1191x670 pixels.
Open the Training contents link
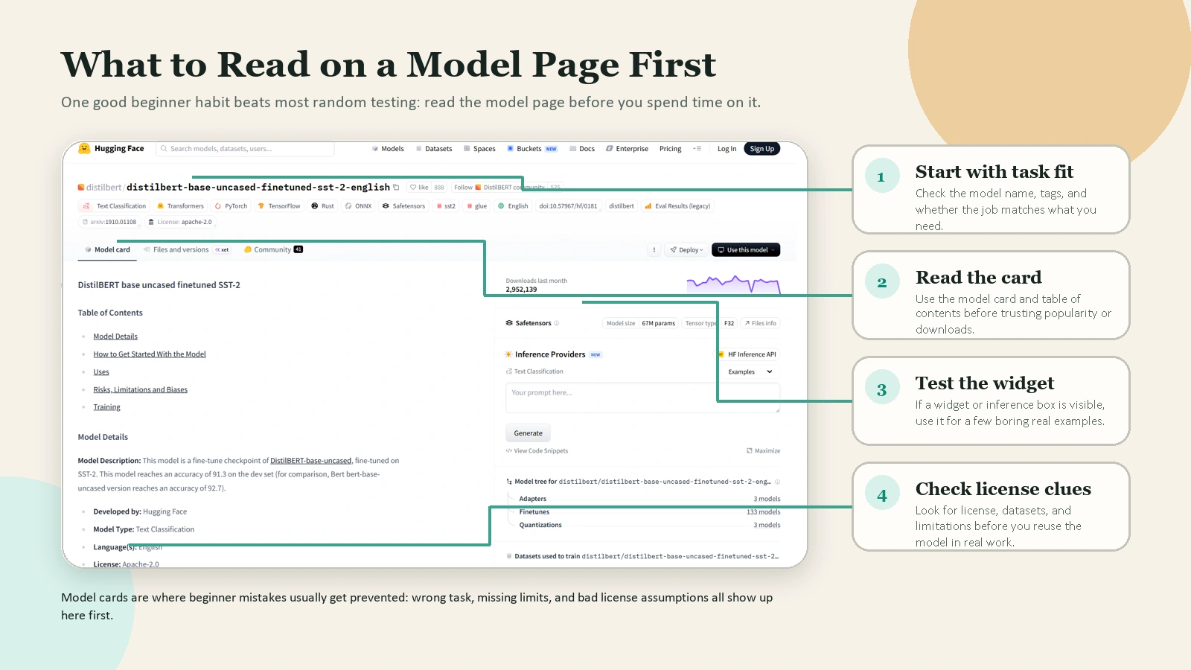tap(106, 407)
